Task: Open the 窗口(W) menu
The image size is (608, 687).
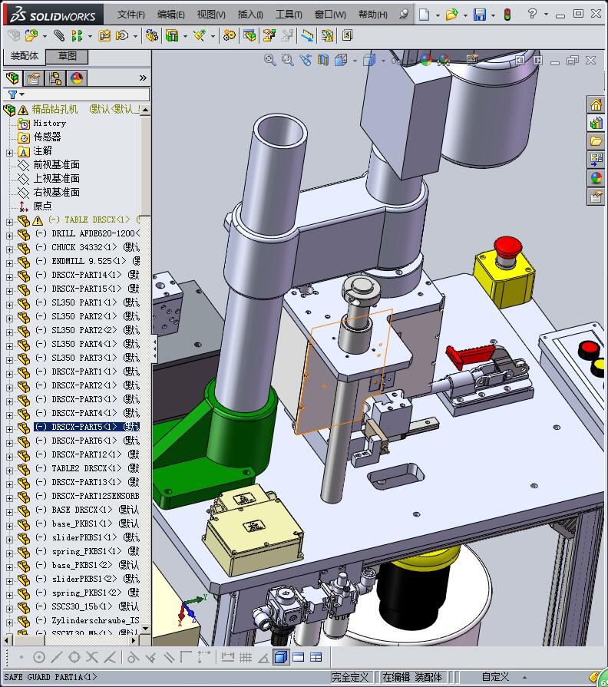Action: (330, 15)
